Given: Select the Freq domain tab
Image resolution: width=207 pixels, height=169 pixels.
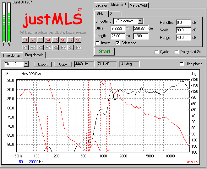Looking at the screenshot, I should point(34,55).
